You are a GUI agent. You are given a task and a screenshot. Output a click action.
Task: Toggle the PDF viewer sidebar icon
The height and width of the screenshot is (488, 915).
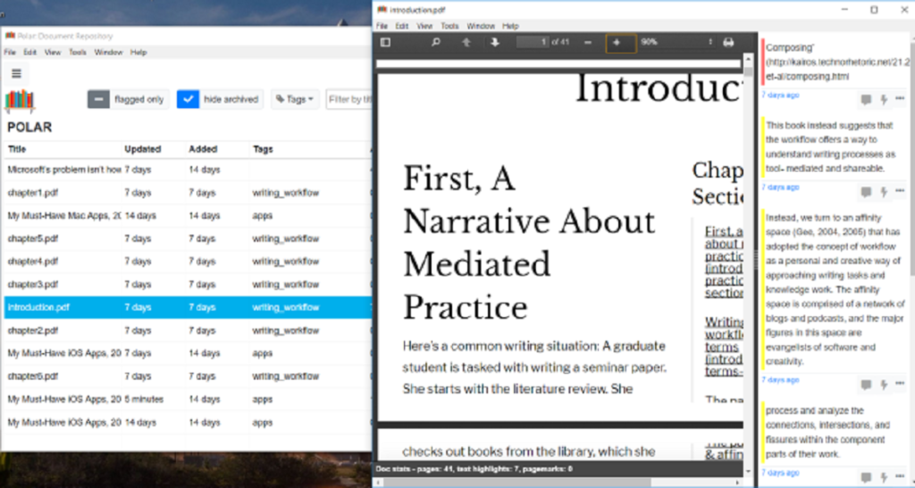(x=385, y=42)
